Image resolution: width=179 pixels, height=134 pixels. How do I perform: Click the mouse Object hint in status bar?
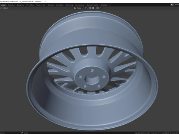[x=25, y=133]
